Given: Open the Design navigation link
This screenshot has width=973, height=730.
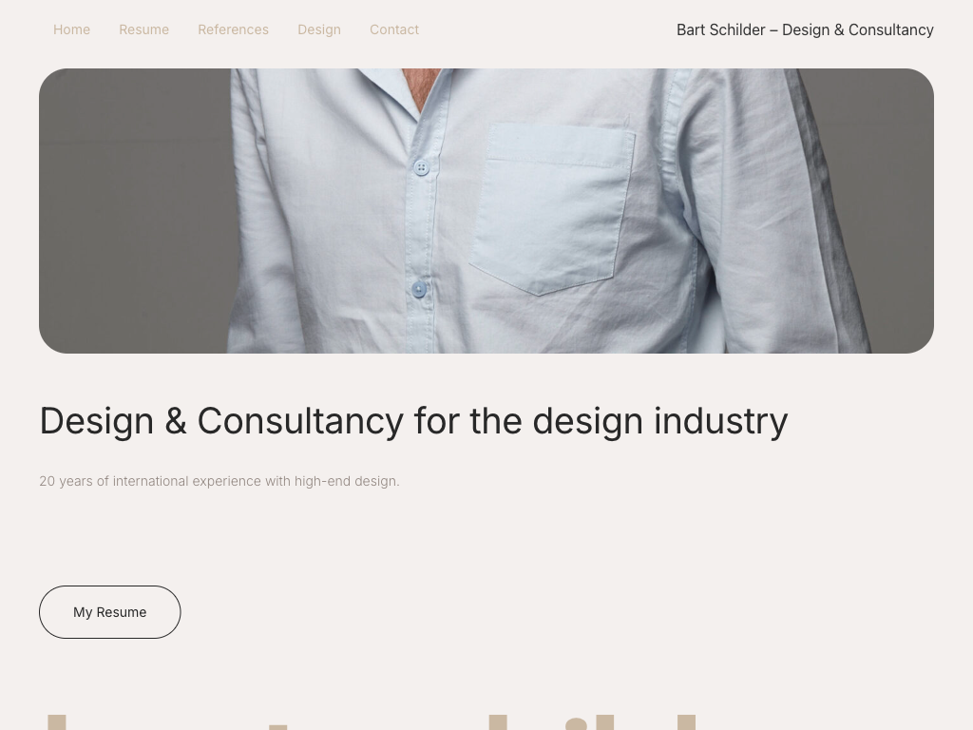Looking at the screenshot, I should (x=318, y=29).
